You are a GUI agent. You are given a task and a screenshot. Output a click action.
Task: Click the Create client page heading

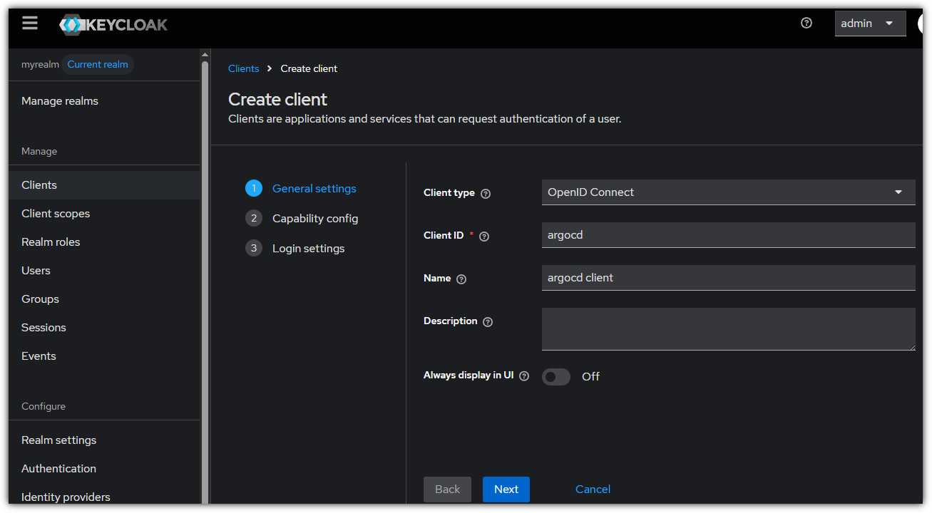point(278,99)
